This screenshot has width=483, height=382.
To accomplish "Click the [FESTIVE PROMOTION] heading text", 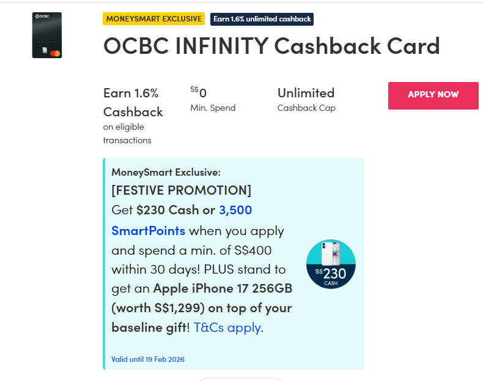I will click(181, 190).
